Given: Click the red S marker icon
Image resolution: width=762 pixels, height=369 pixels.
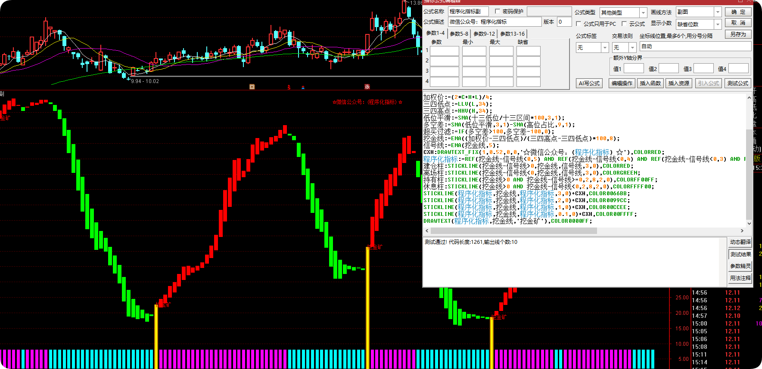Looking at the screenshot, I should (x=289, y=87).
